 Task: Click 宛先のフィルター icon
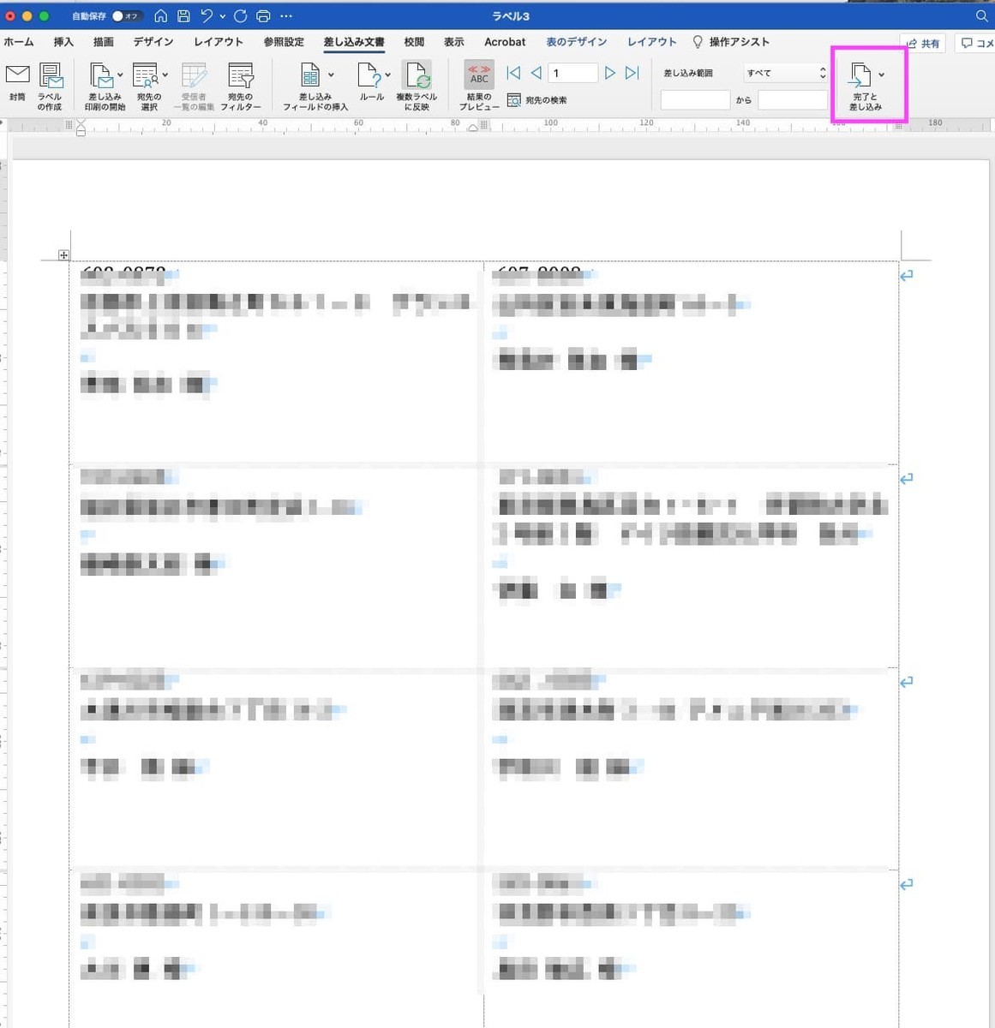(x=241, y=75)
